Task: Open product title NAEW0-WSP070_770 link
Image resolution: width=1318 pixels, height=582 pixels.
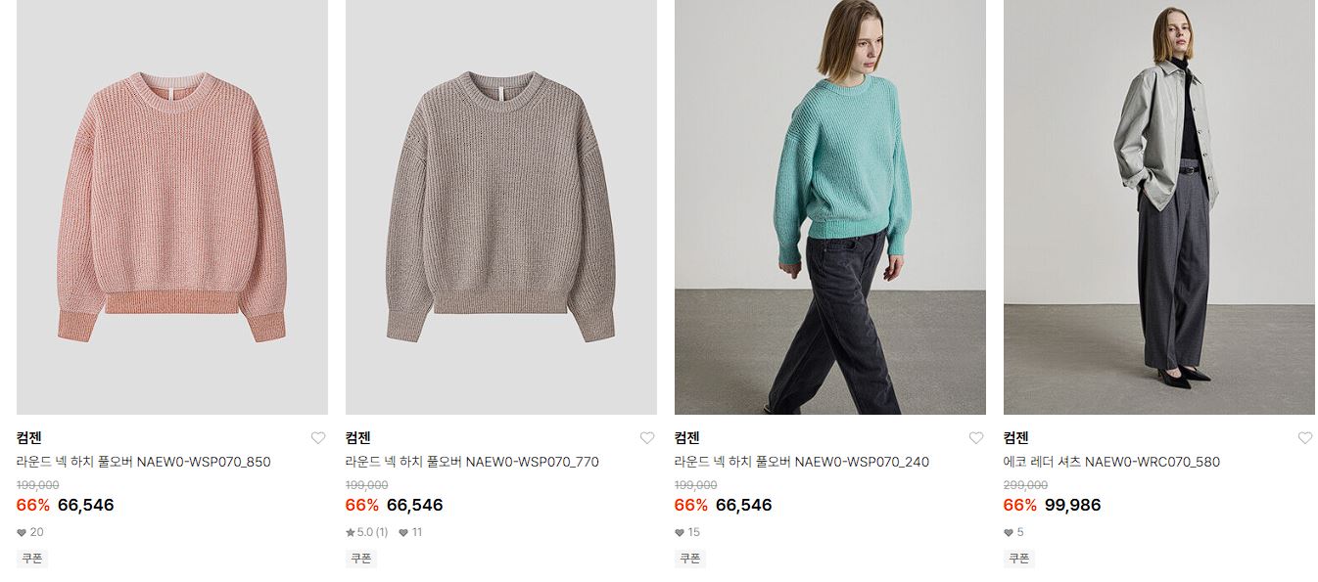Action: [472, 462]
